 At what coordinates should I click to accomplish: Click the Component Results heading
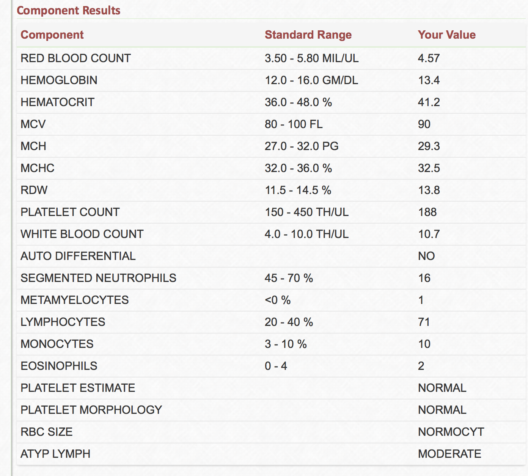click(x=69, y=11)
